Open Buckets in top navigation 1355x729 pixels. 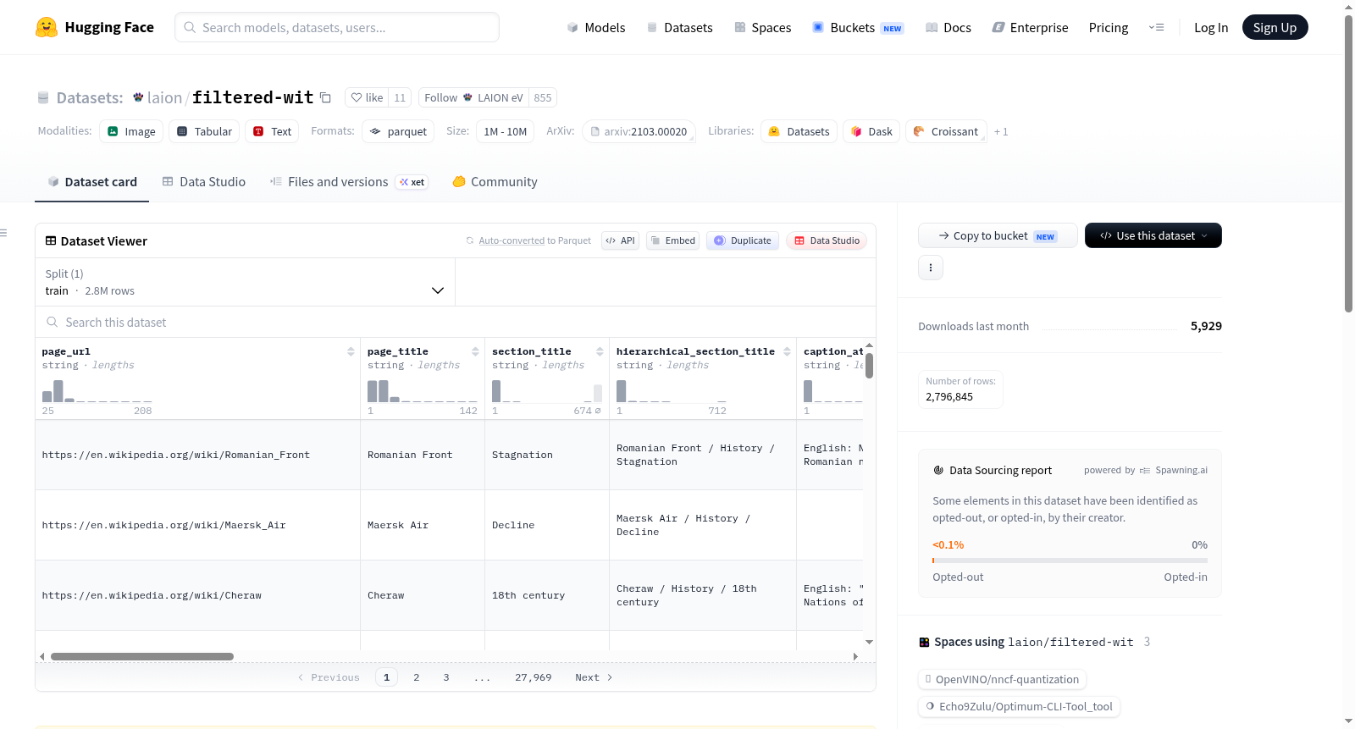tap(858, 28)
